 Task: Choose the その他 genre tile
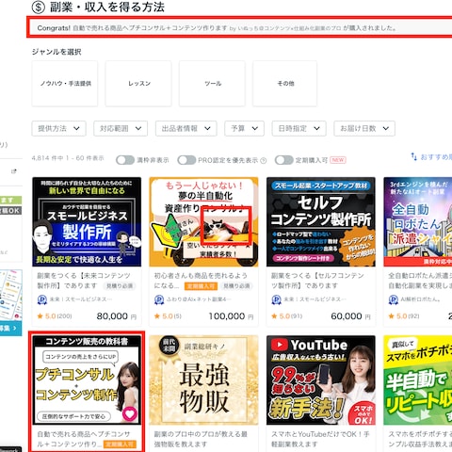coord(285,84)
